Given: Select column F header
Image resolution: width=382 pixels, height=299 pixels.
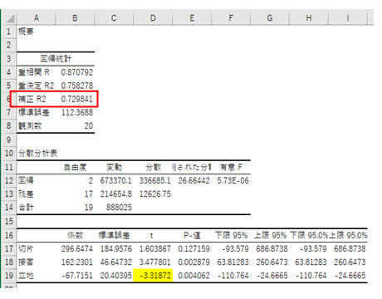Looking at the screenshot, I should 231,18.
